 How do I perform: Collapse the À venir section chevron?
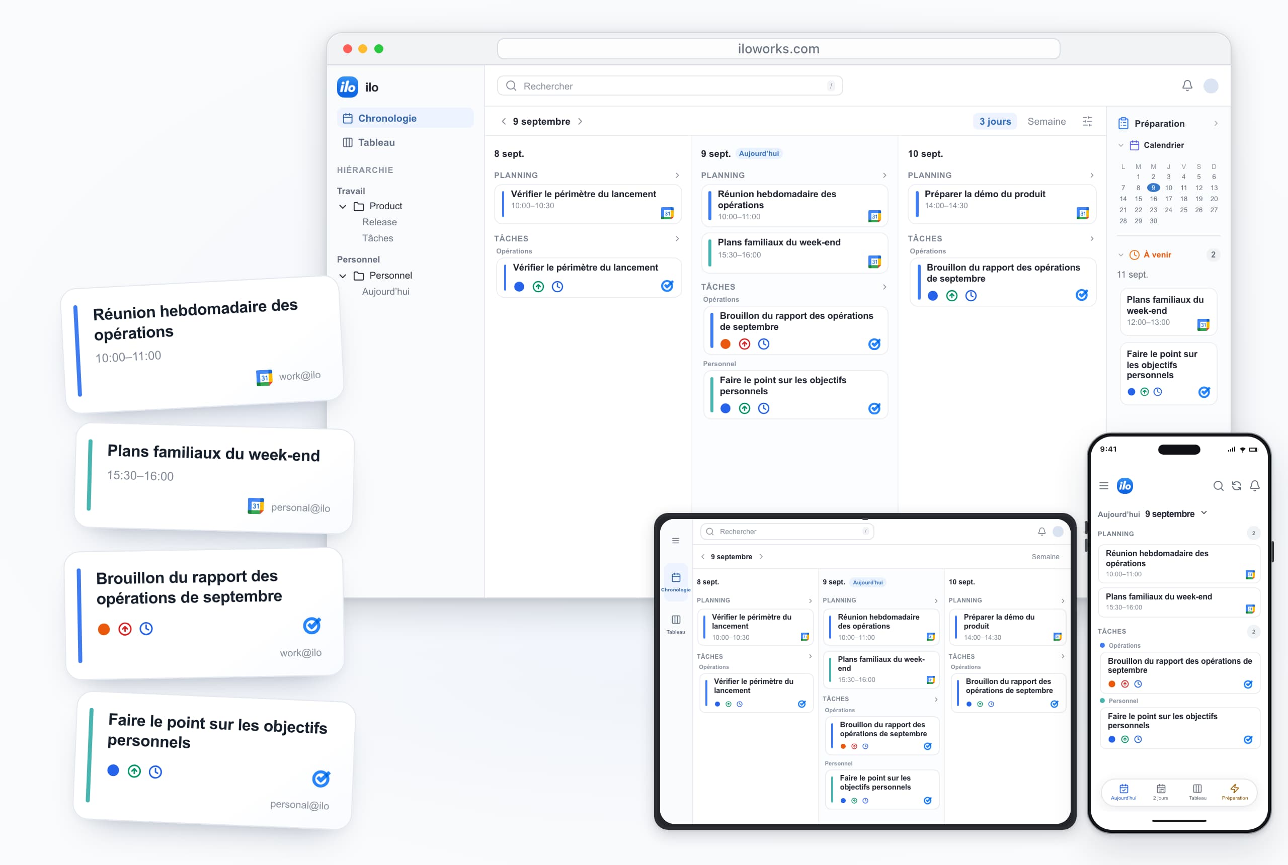click(x=1121, y=255)
